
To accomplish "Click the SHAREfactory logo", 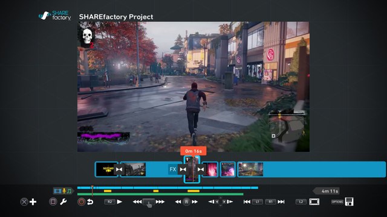I will pyautogui.click(x=55, y=16).
